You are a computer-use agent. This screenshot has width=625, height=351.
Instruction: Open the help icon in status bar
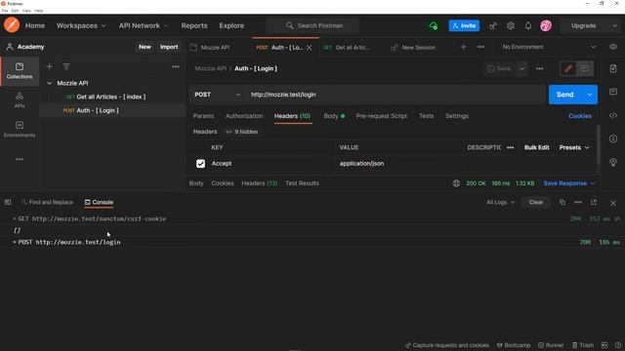click(x=618, y=345)
